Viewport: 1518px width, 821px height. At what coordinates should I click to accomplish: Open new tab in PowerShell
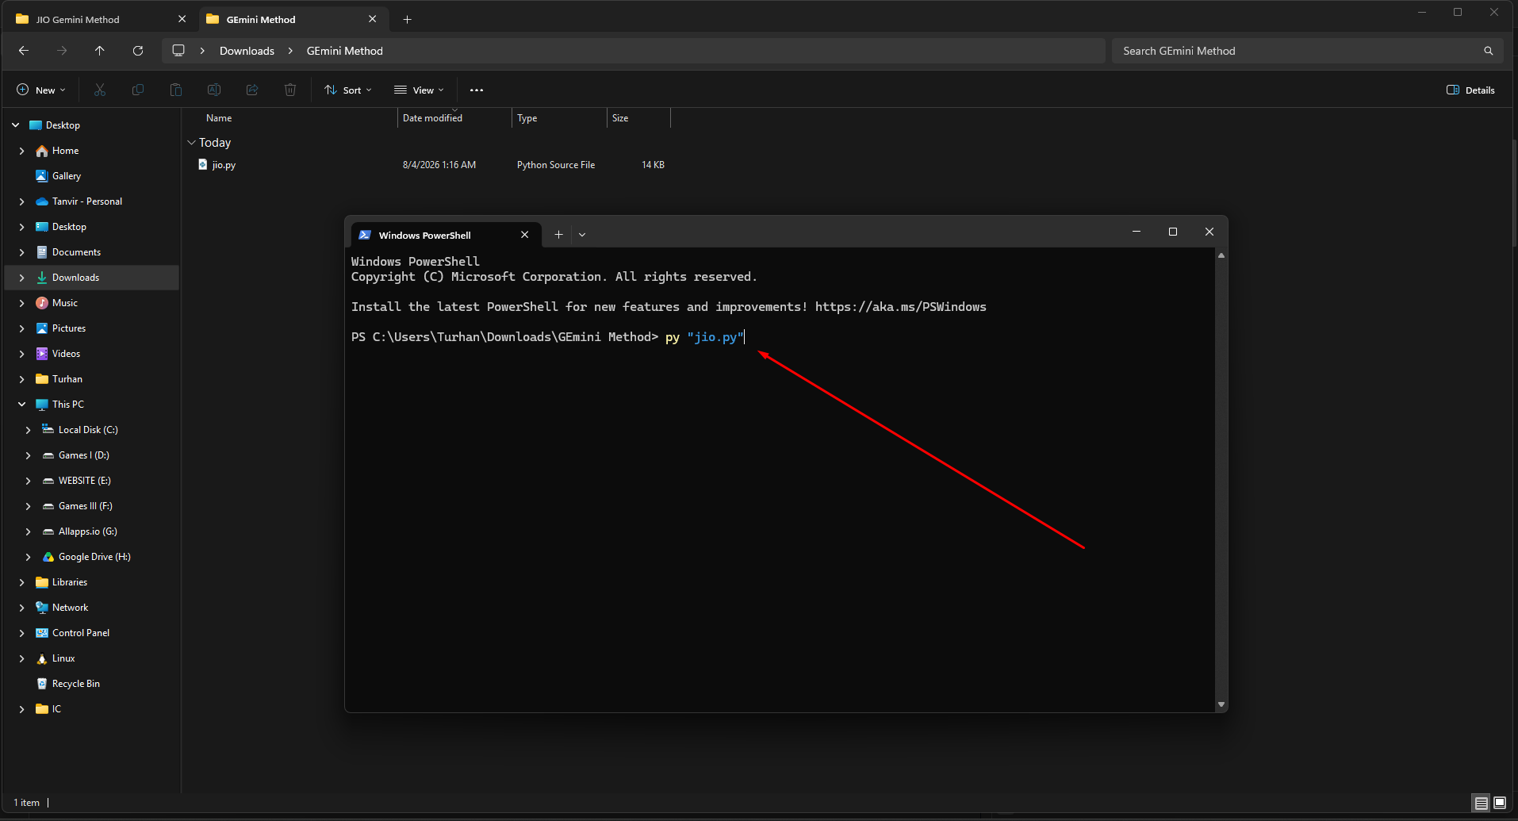pos(559,235)
